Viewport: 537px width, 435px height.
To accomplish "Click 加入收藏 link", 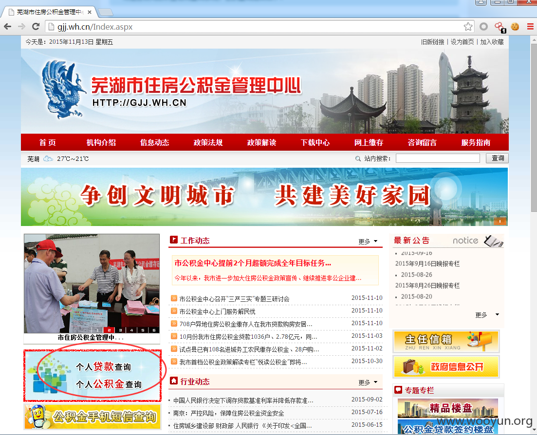I will tap(492, 42).
